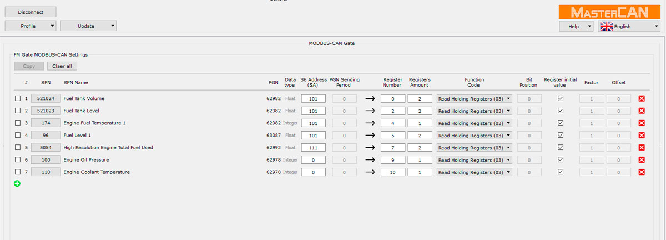The height and width of the screenshot is (240, 666).
Task: Open the English language selector
Action: pos(629,26)
